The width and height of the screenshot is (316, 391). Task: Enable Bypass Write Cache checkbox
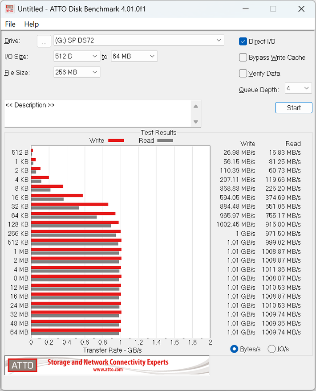(243, 58)
